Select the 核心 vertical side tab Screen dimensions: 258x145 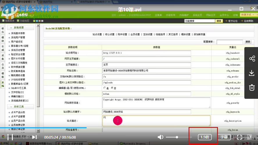click(x=3, y=30)
